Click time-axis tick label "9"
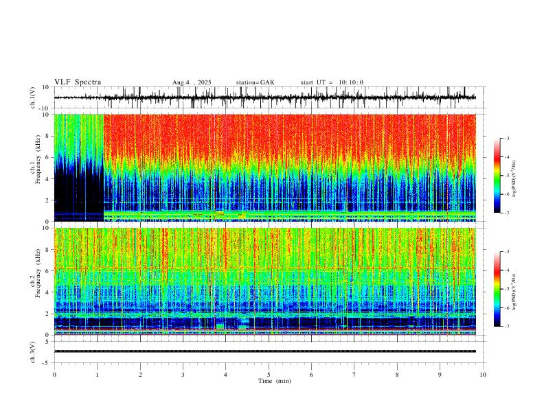 (x=440, y=375)
